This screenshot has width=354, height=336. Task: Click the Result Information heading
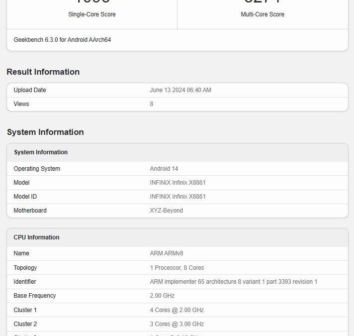43,72
